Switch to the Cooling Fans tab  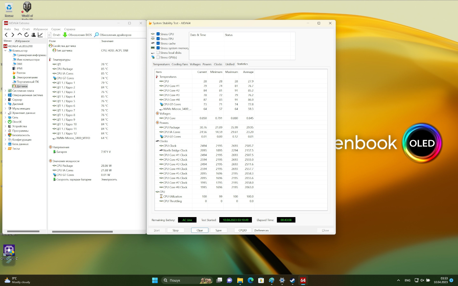[x=180, y=64]
